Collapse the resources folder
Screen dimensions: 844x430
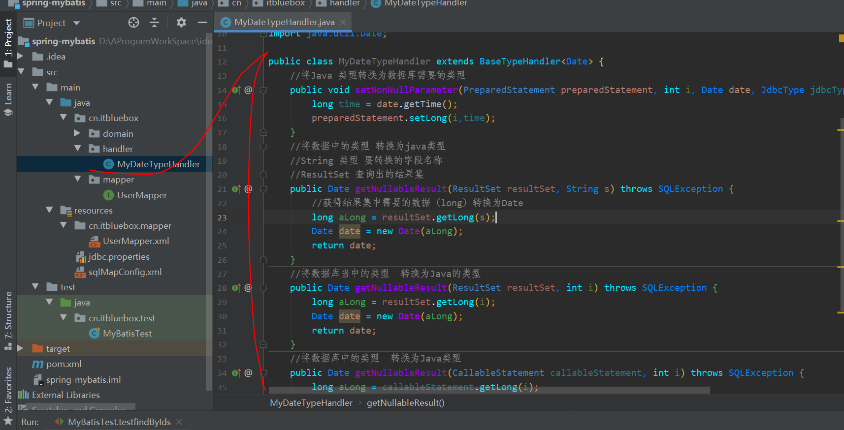(x=49, y=210)
